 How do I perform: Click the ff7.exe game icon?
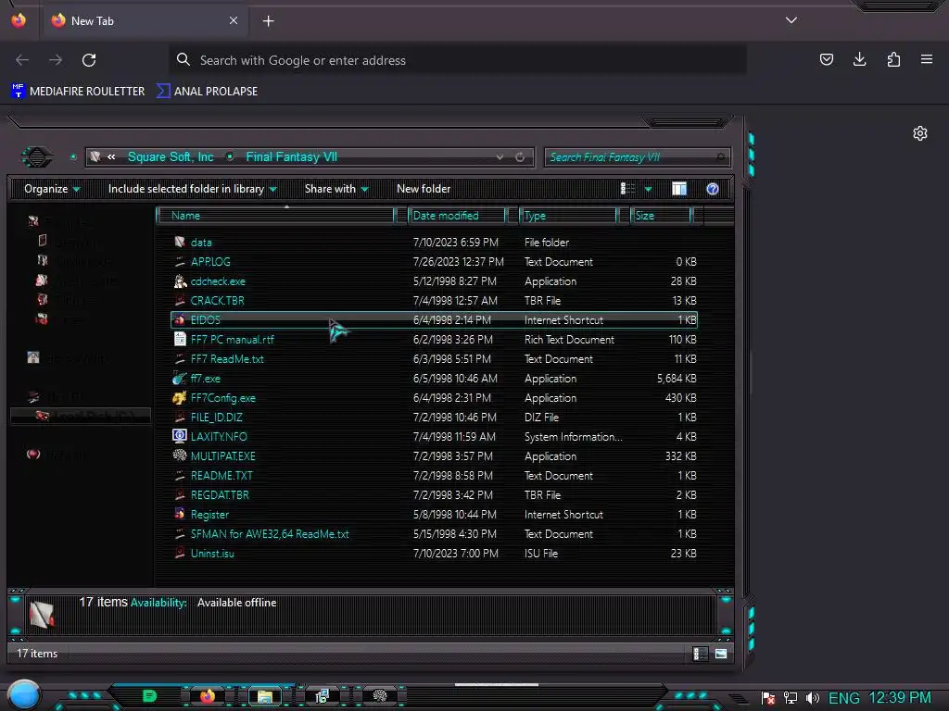[180, 379]
